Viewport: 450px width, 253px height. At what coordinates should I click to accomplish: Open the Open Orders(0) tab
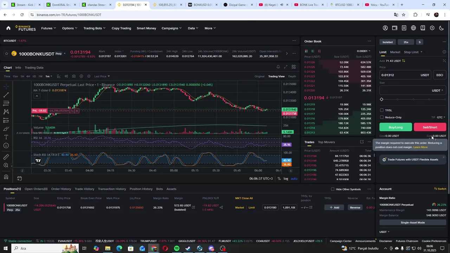[x=36, y=189]
